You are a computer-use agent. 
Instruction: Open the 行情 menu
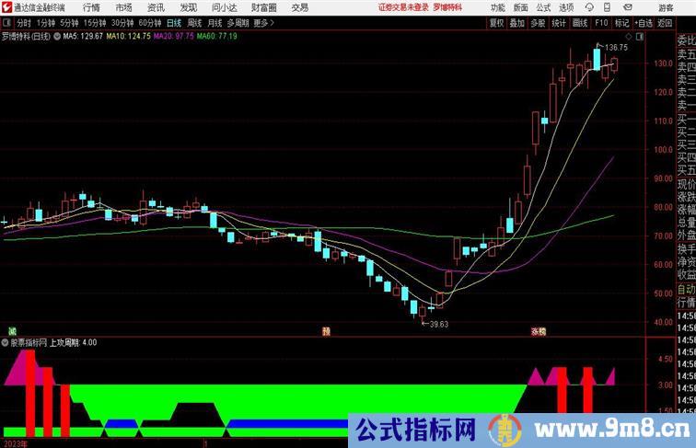92,7
